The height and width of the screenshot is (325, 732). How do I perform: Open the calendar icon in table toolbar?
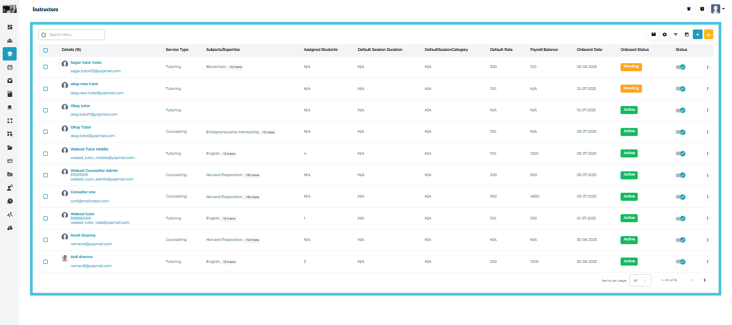tap(686, 34)
